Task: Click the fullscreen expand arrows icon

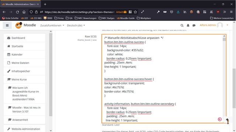Action: coord(142,12)
